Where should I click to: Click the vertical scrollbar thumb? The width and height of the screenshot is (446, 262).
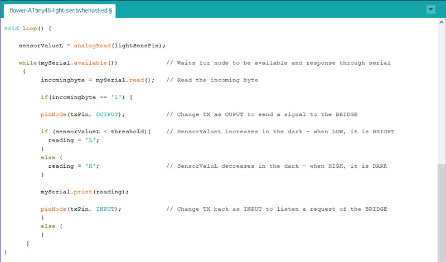pos(442,213)
